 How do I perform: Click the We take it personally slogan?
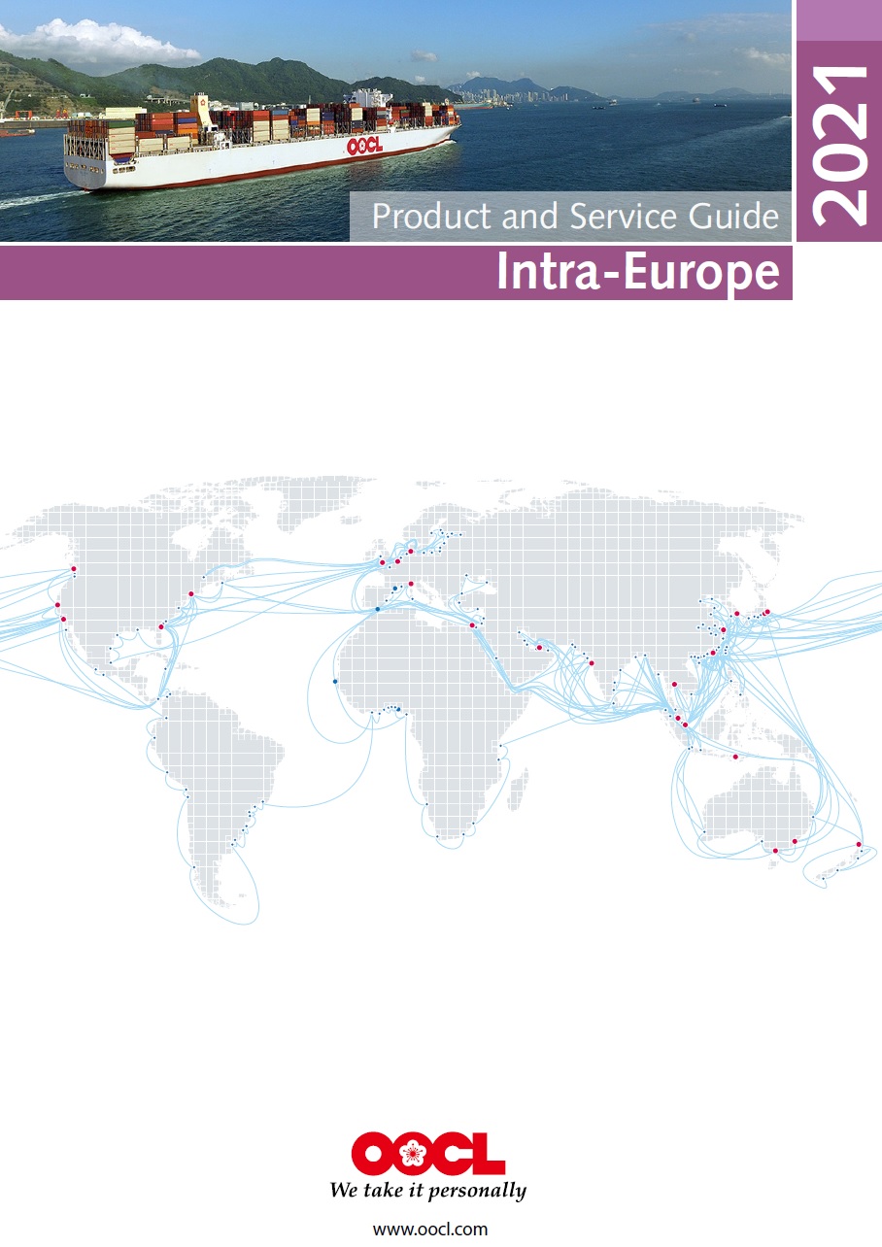427,1191
